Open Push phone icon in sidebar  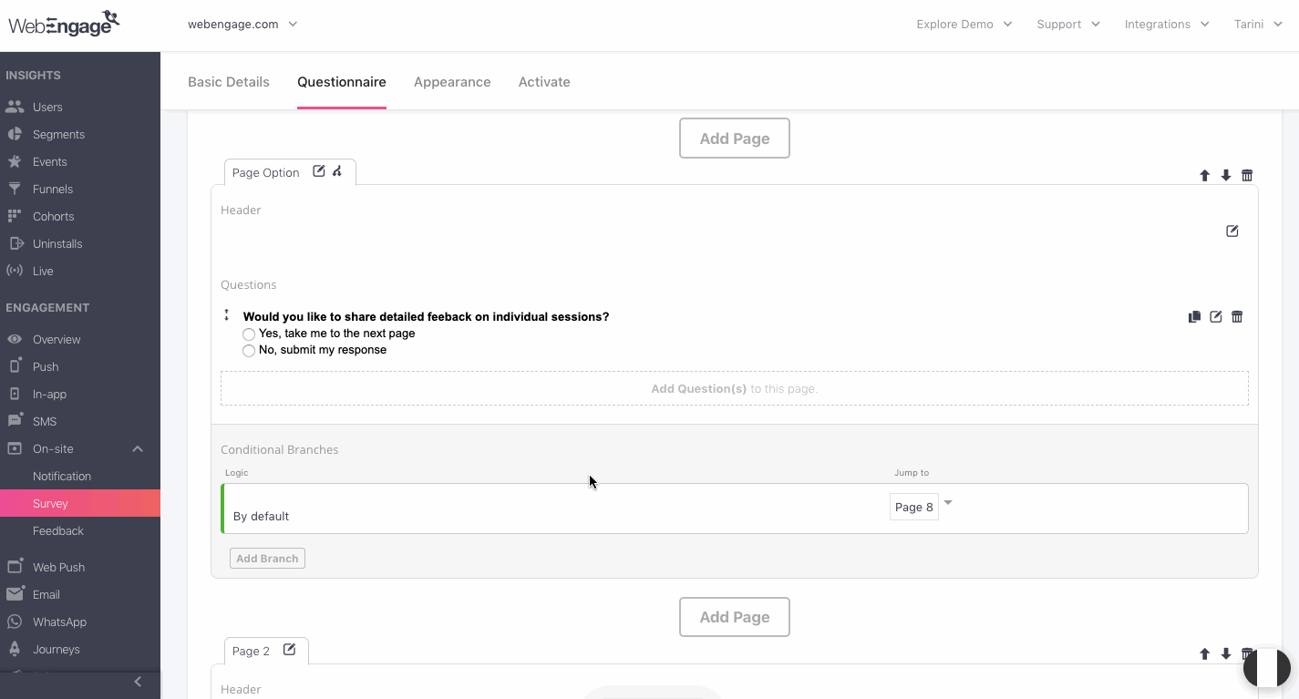coord(14,366)
